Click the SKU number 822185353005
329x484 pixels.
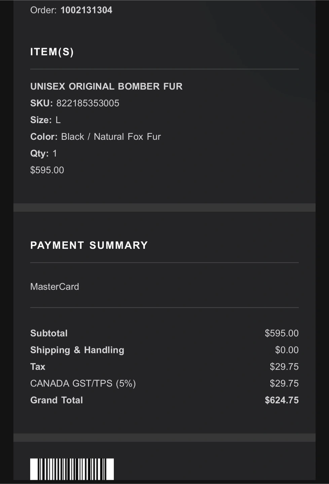tap(88, 103)
